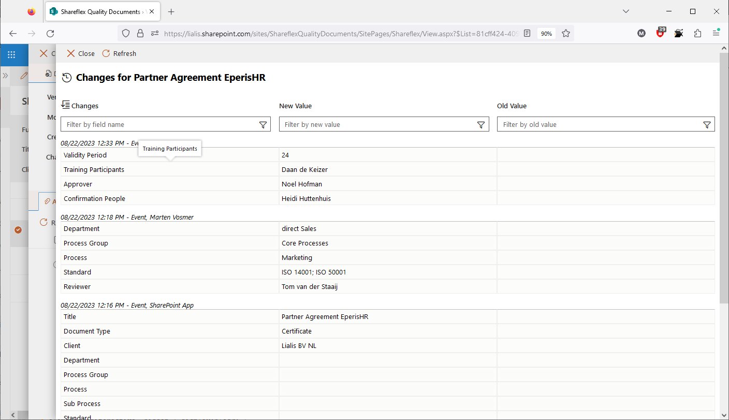The width and height of the screenshot is (729, 420).
Task: Open the extensions puzzle icon
Action: 697,33
